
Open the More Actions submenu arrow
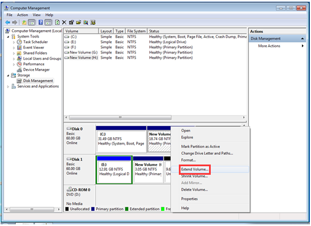point(302,46)
